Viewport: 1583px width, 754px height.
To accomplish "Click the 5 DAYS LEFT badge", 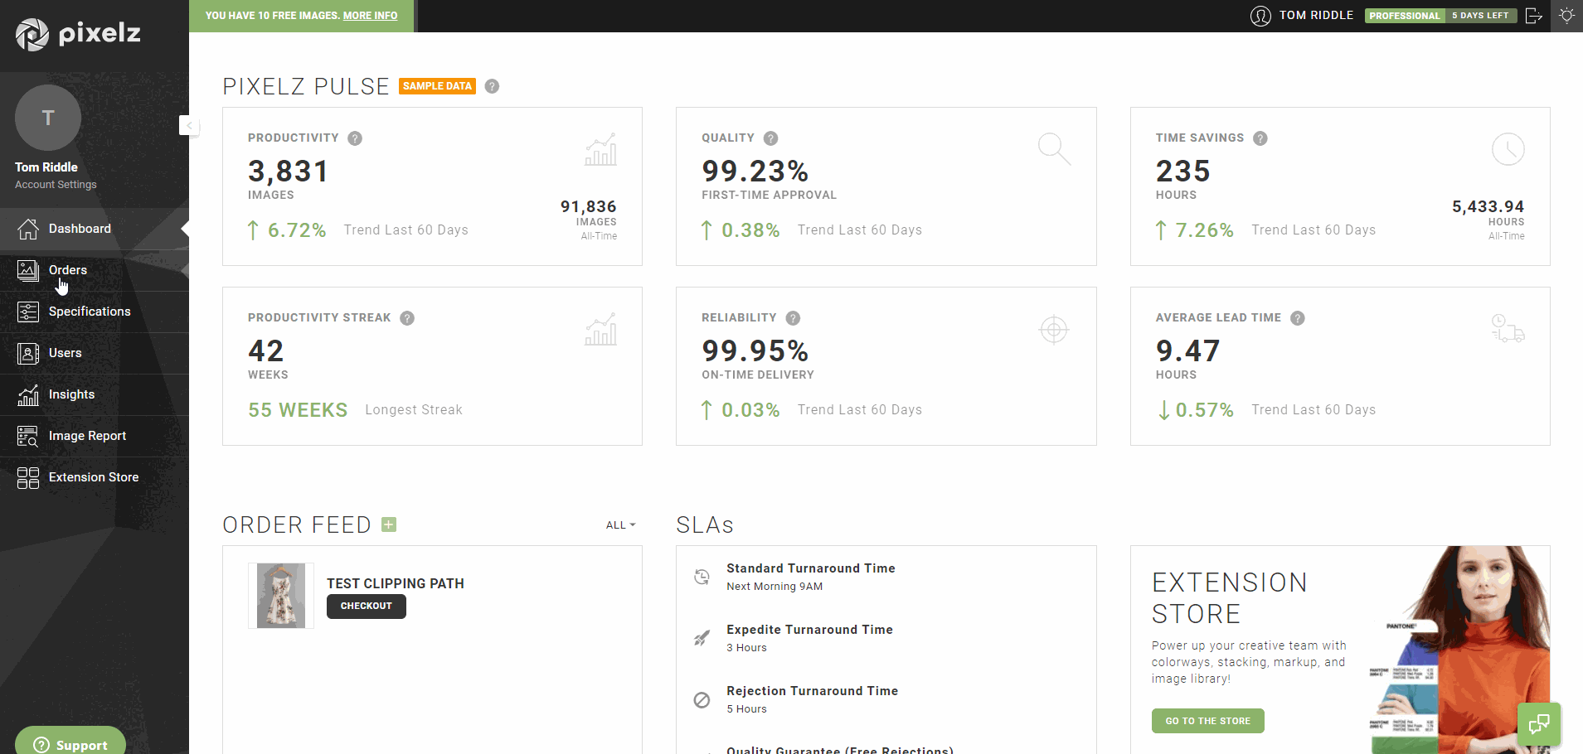I will [x=1480, y=16].
